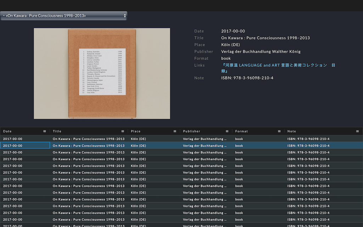Follow the 河原温 LANGUAGE and ART link
Image resolution: width=363 pixels, height=227 pixels.
278,65
